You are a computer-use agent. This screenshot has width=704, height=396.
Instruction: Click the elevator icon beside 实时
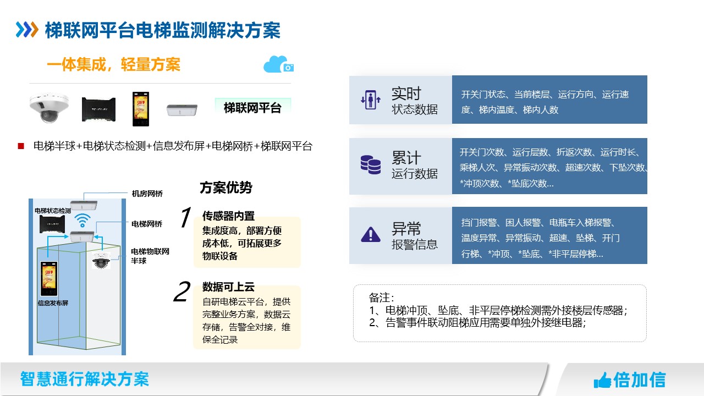(x=371, y=100)
